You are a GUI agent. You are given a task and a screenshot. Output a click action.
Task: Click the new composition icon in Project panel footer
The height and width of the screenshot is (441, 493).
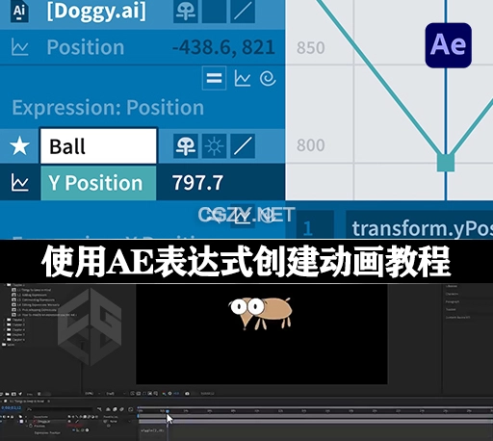pyautogui.click(x=13, y=394)
